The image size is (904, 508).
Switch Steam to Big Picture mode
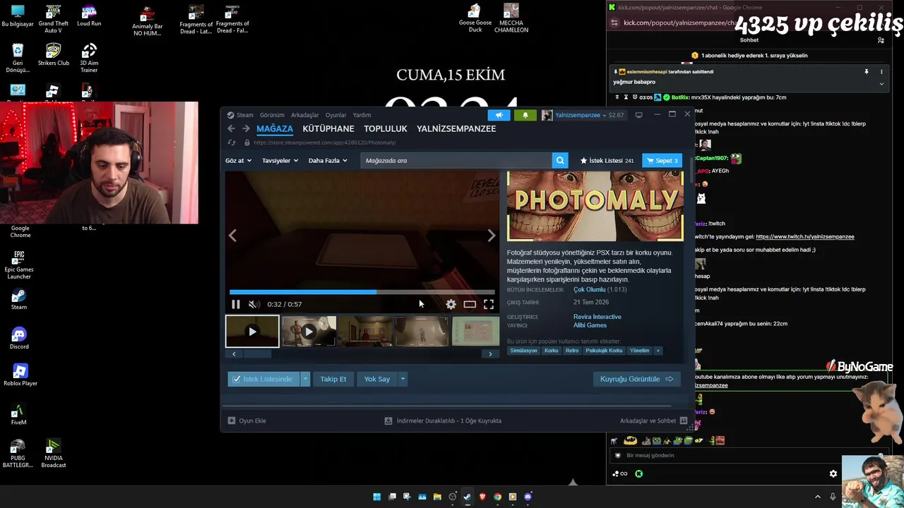[x=638, y=115]
